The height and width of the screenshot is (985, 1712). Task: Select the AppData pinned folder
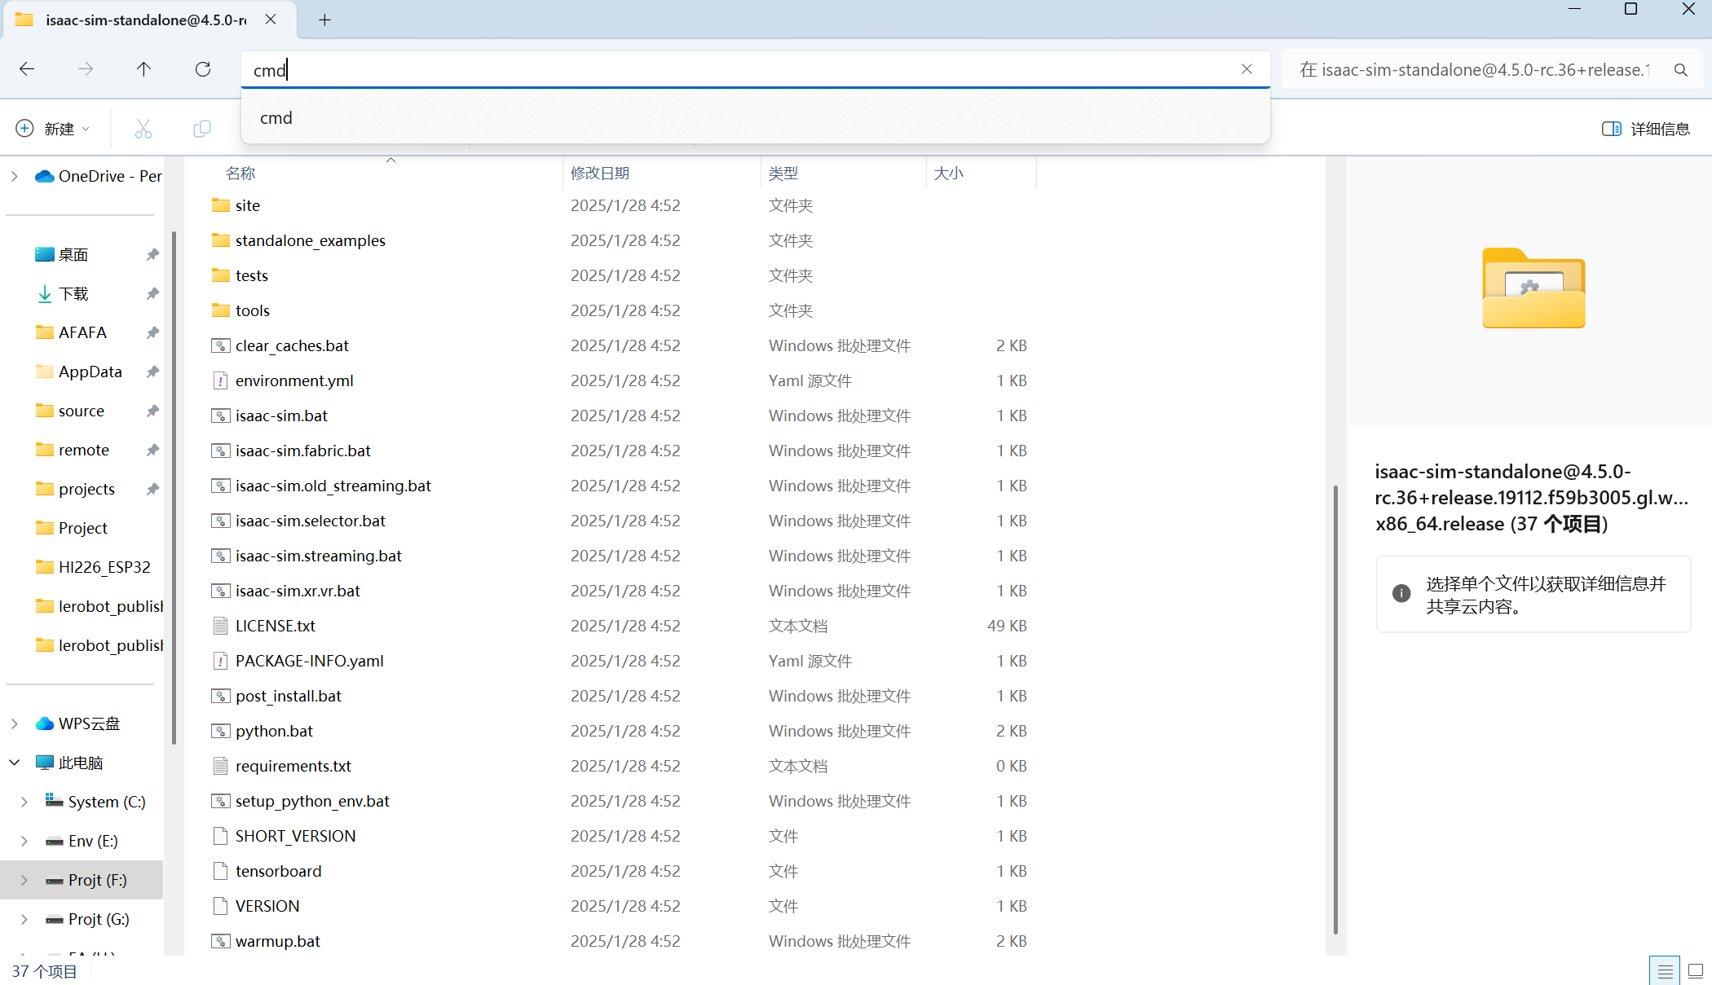pos(90,372)
